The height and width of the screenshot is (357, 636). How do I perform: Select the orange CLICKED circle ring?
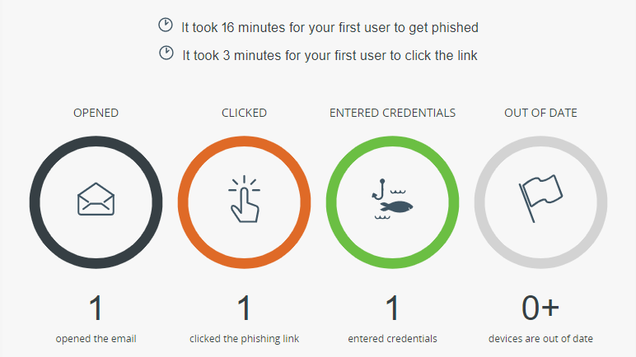coord(244,202)
